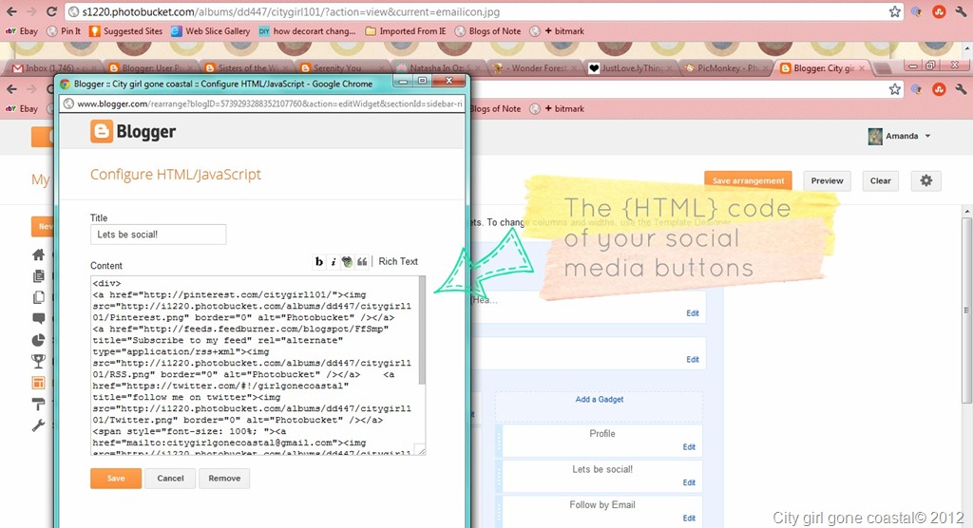Click Content textarea vertical scrollbar
The image size is (973, 528).
click(x=422, y=330)
